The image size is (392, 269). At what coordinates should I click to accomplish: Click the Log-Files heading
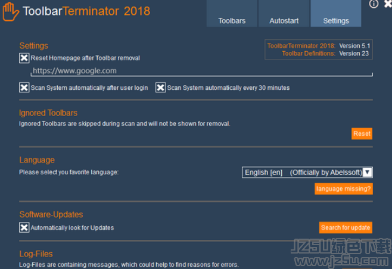point(36,254)
